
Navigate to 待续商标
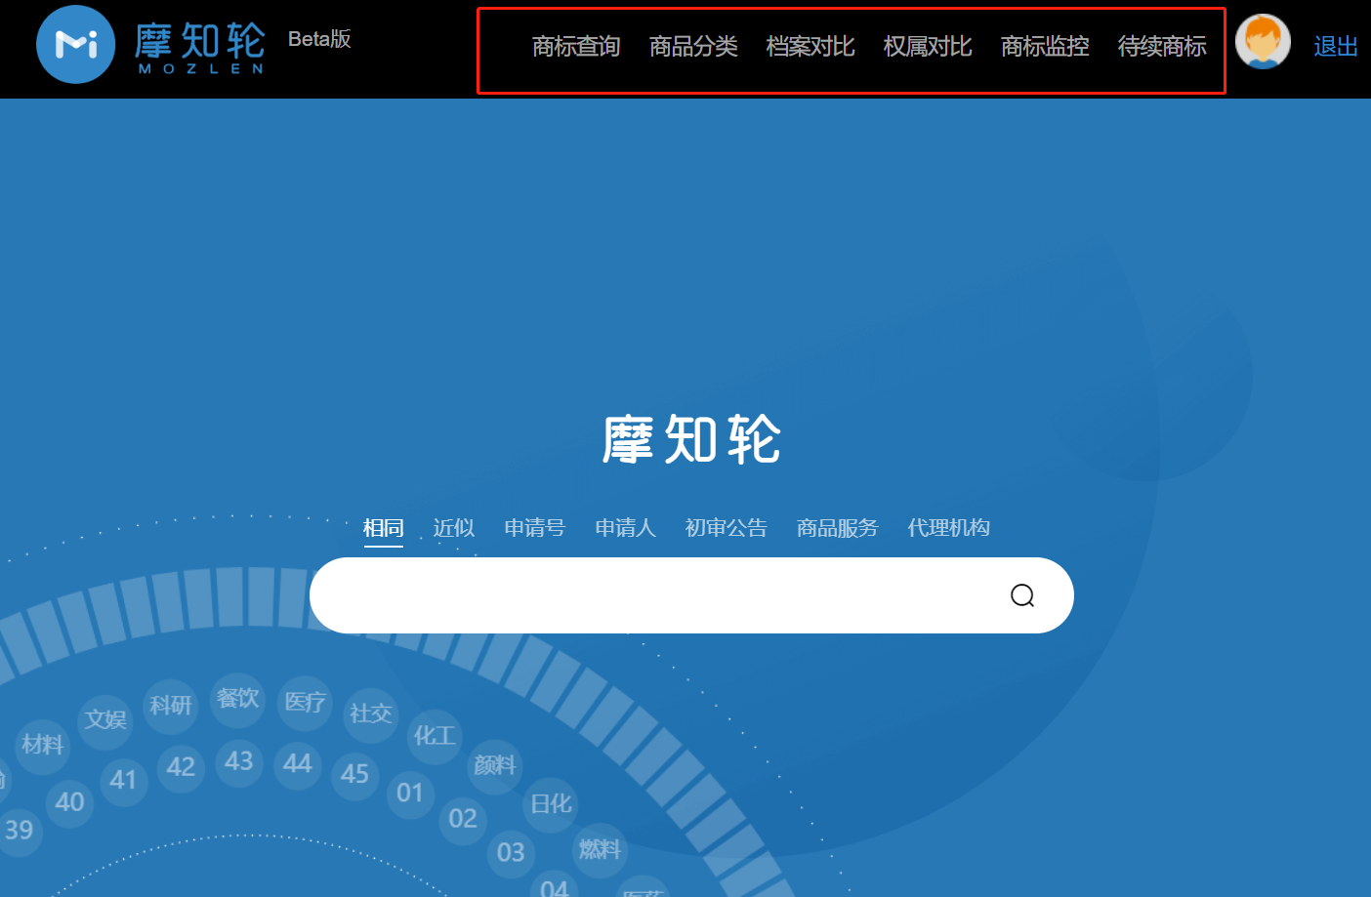click(x=1162, y=47)
